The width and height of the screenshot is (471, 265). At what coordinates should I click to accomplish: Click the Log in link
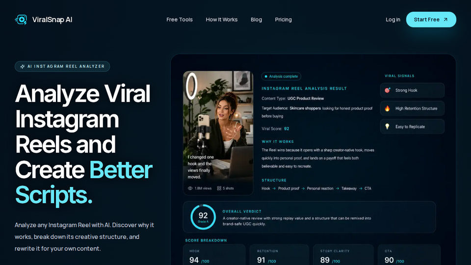coord(393,20)
